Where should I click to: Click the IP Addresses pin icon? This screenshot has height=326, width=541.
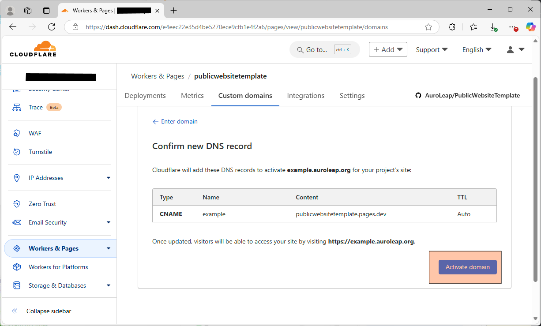click(17, 178)
